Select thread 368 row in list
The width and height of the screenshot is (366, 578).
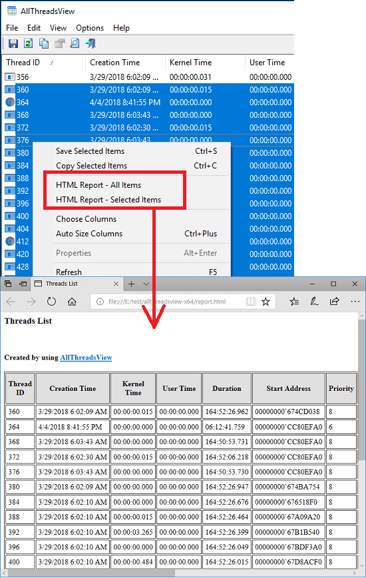point(148,115)
